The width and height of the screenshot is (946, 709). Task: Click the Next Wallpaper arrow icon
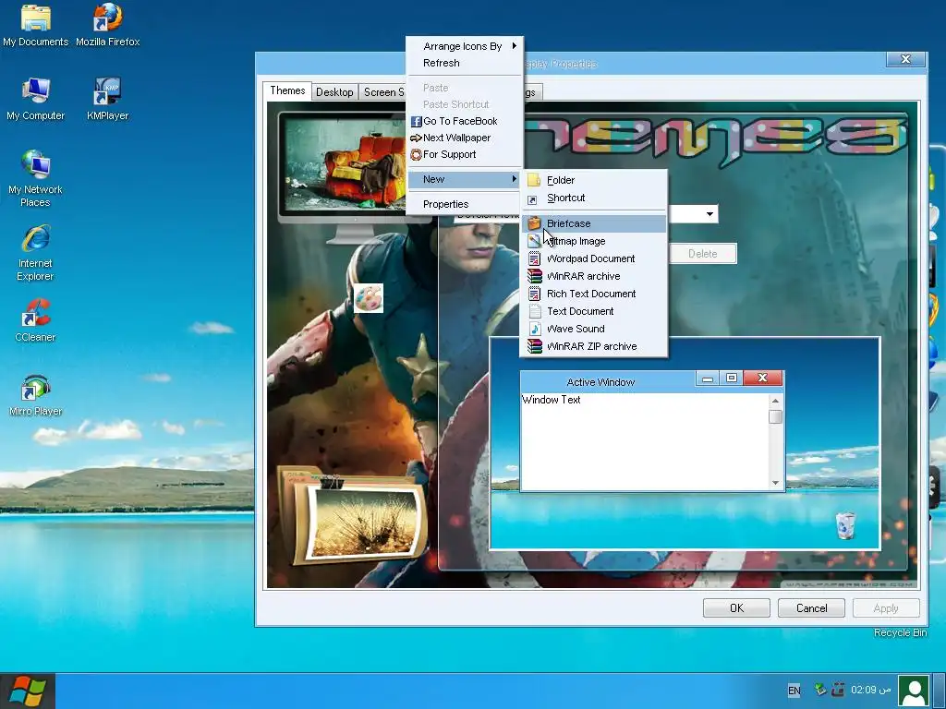[416, 138]
